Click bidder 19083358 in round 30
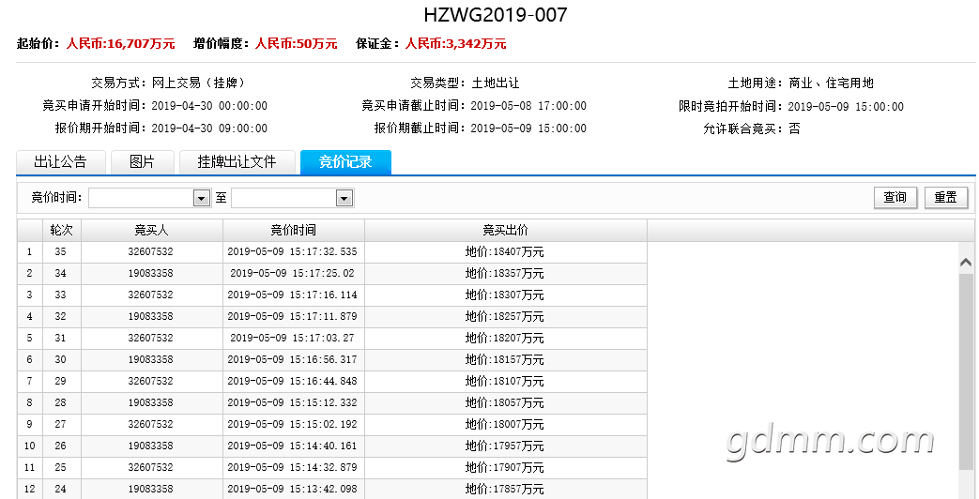This screenshot has height=499, width=979. [x=150, y=360]
